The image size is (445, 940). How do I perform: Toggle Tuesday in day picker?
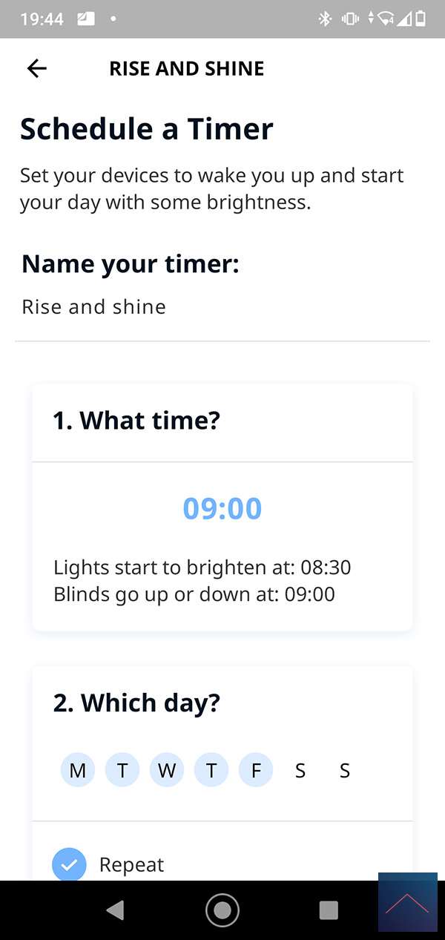pyautogui.click(x=122, y=770)
